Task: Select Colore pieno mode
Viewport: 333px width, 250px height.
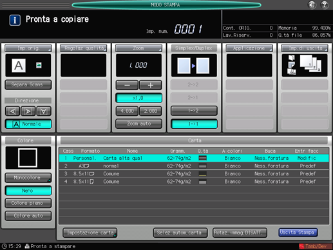Action: [28, 203]
